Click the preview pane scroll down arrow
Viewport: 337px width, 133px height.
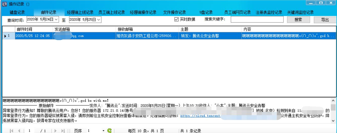333,120
